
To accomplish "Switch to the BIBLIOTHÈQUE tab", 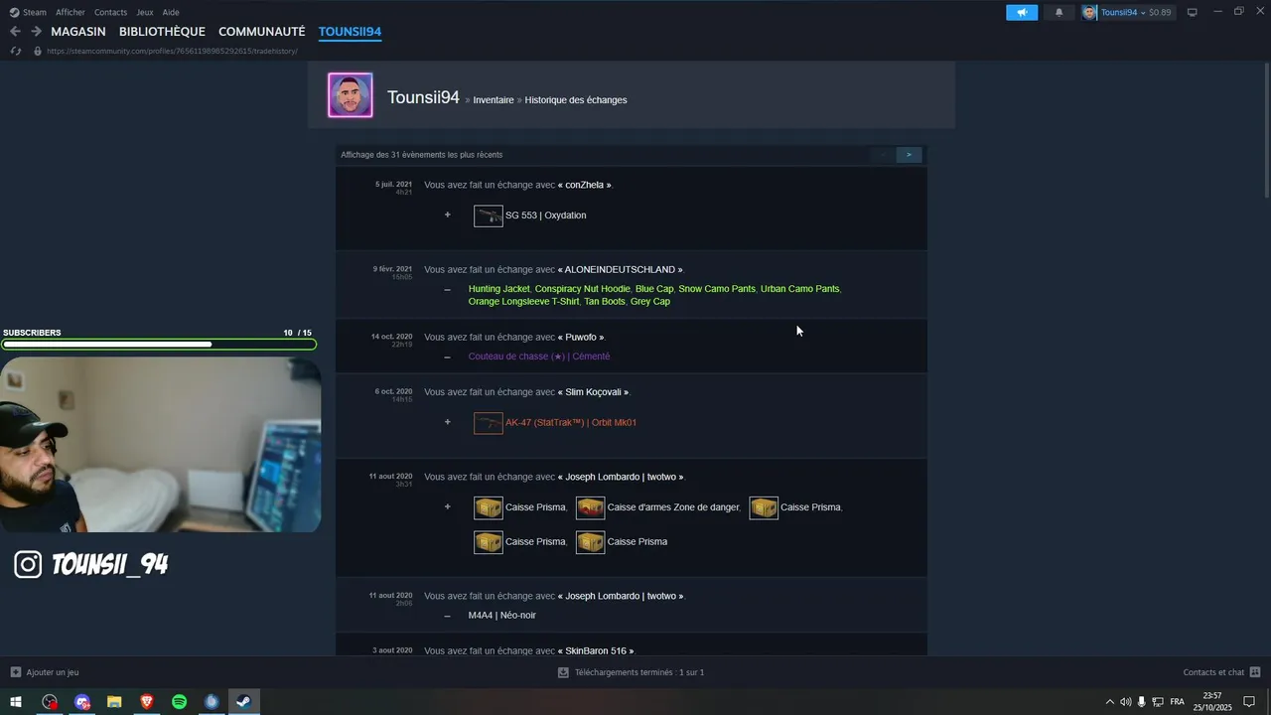I will click(x=162, y=32).
